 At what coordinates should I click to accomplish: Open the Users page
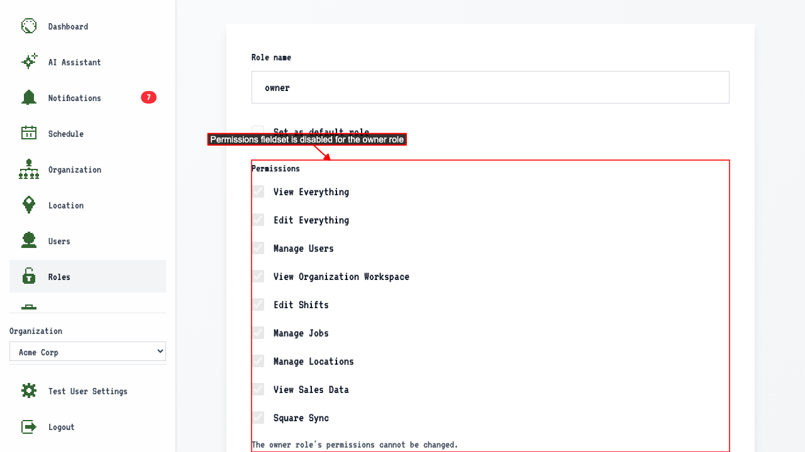coord(87,241)
